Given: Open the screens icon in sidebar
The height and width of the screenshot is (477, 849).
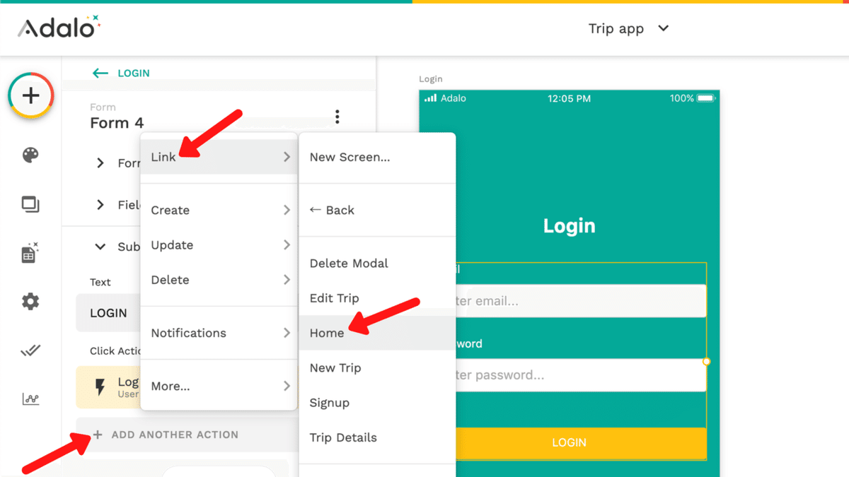Looking at the screenshot, I should (x=30, y=205).
